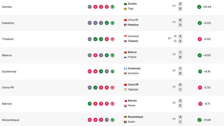The height and width of the screenshot is (126, 224).
Task: Click Thailand's outlined red loss form icon
Action: coord(113,39)
